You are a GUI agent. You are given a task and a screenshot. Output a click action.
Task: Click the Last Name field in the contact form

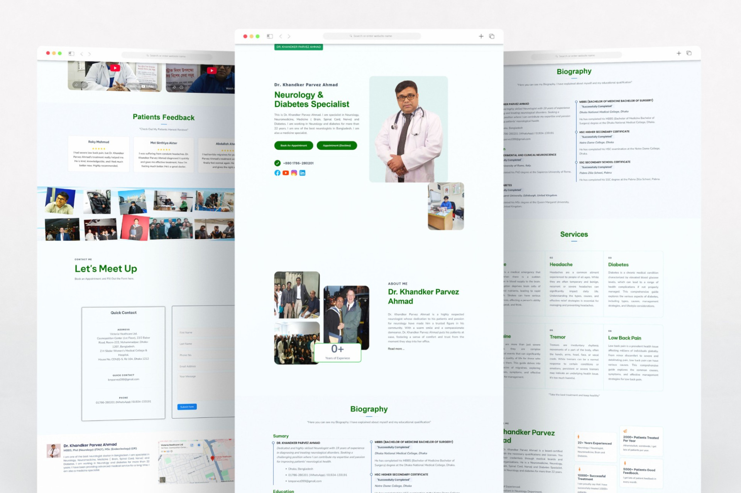(206, 343)
